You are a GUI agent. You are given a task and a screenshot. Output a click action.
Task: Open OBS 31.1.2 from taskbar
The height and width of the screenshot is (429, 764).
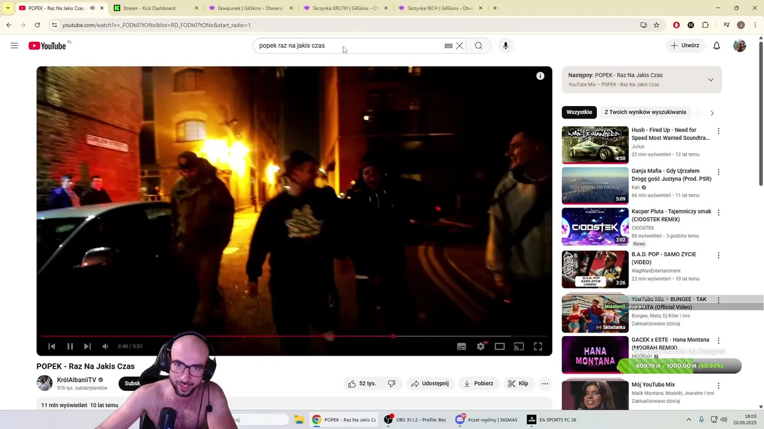(415, 419)
